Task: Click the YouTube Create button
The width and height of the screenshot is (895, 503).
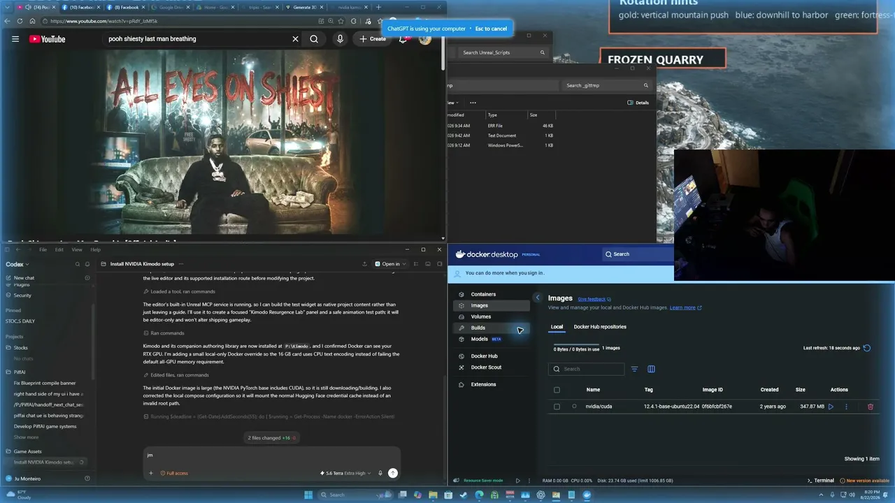Action: pos(373,39)
